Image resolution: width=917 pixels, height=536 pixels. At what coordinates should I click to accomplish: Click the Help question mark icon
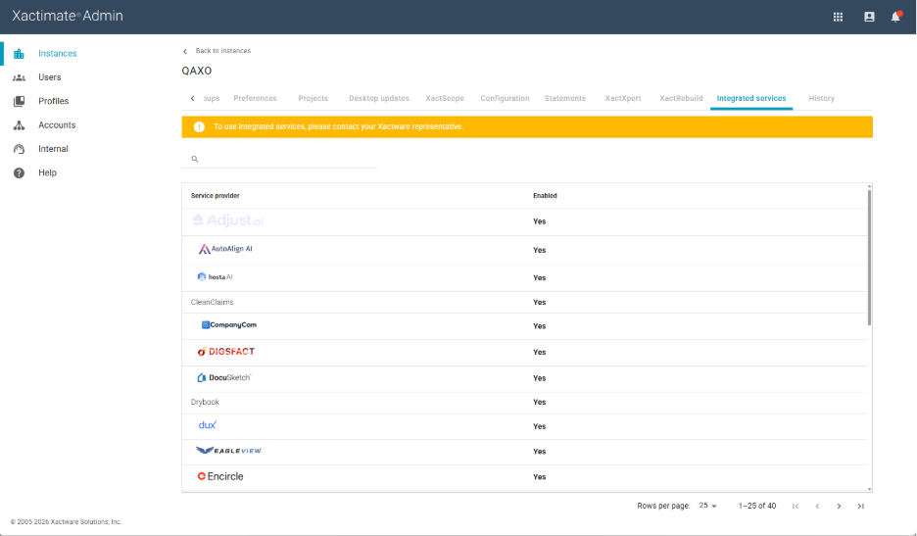[x=19, y=173]
